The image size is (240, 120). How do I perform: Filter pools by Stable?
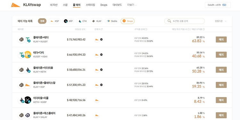pyautogui.click(x=112, y=21)
